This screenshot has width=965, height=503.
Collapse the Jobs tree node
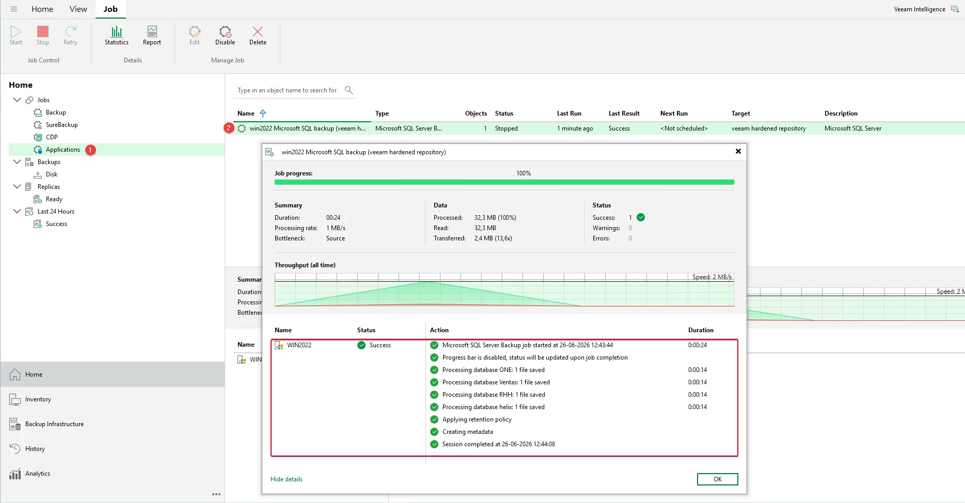17,100
